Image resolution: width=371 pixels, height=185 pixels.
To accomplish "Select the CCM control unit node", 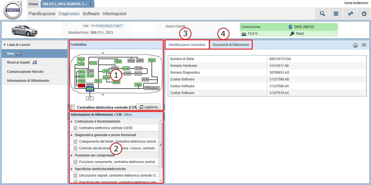I will click(x=106, y=77).
